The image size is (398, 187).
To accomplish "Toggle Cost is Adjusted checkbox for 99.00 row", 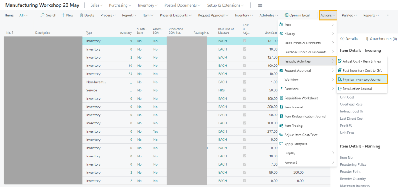I will 245,172.
